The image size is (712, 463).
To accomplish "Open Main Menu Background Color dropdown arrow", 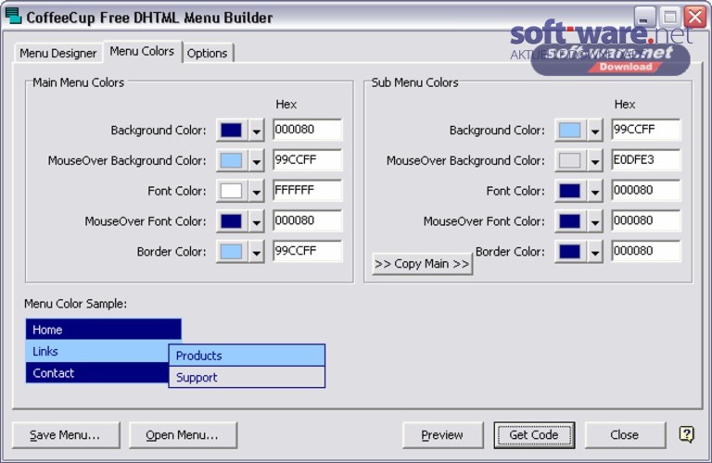I will 257,131.
